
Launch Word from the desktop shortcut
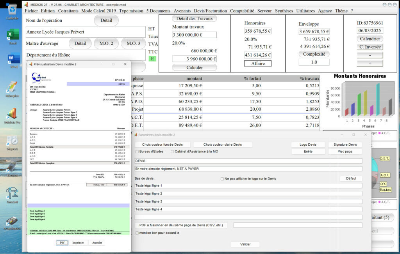tap(14, 60)
